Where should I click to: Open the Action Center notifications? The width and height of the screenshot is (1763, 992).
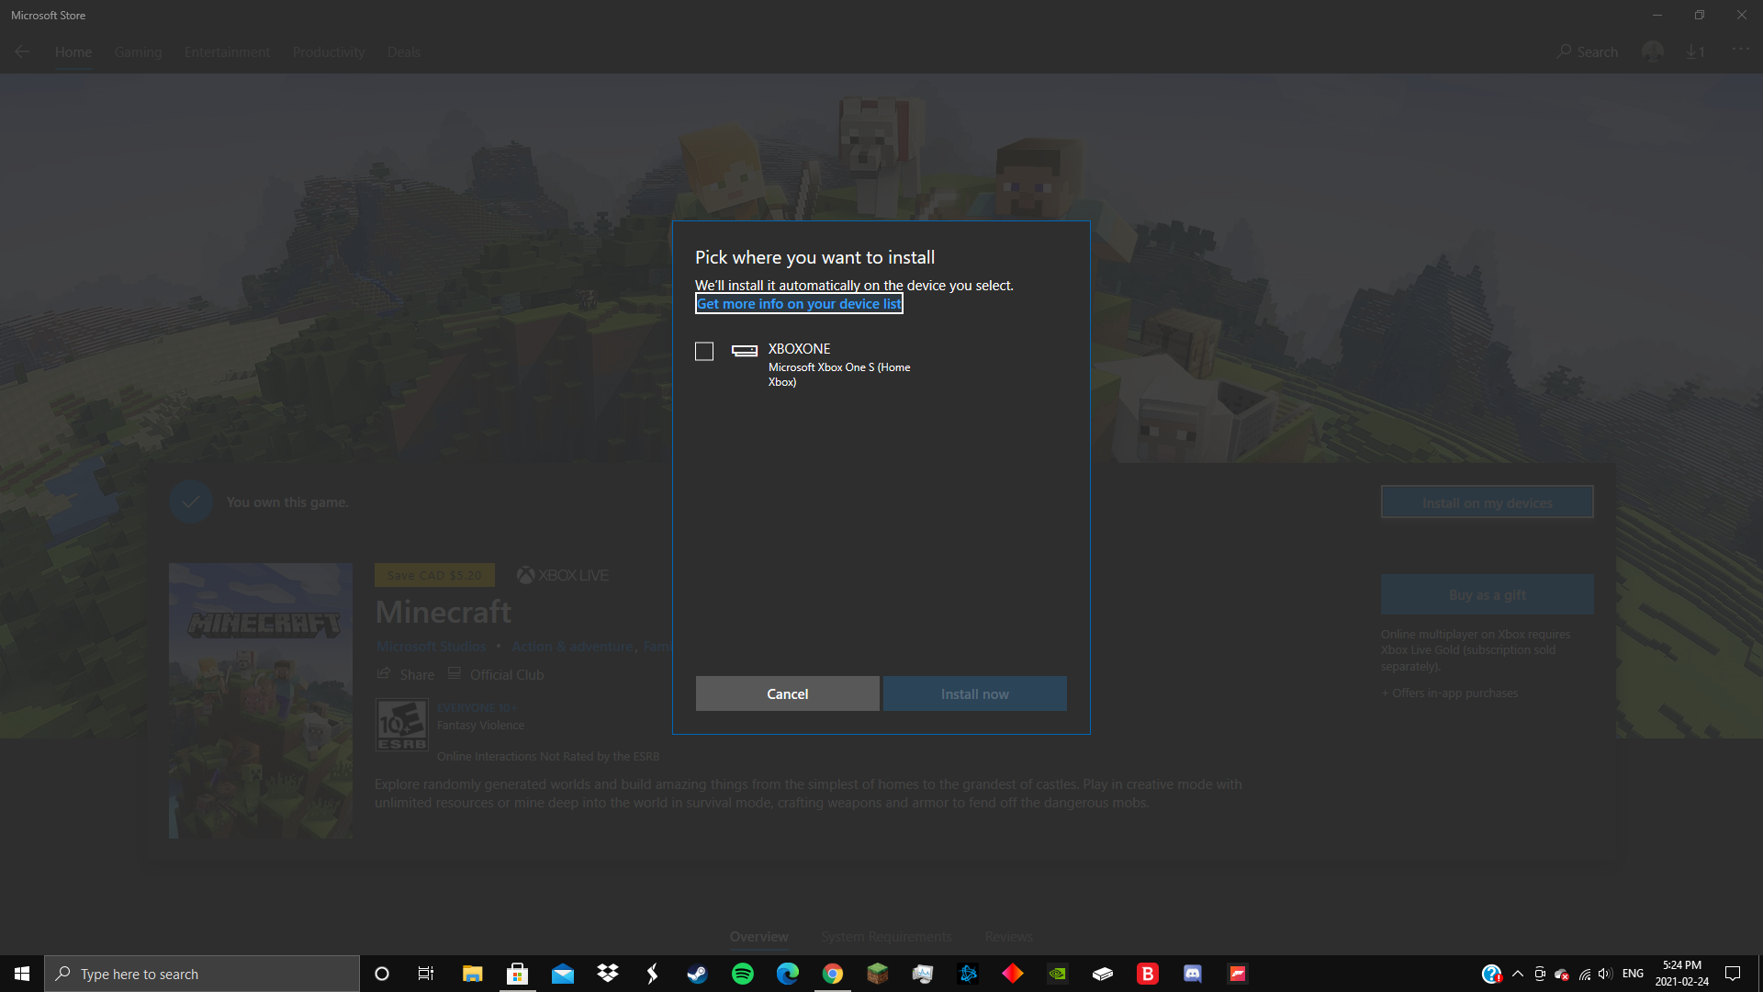(x=1733, y=974)
